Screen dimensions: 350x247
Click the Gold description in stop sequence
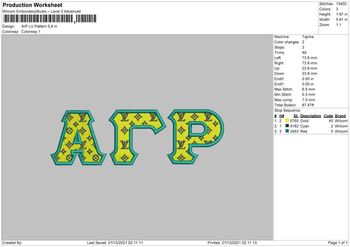click(304, 121)
